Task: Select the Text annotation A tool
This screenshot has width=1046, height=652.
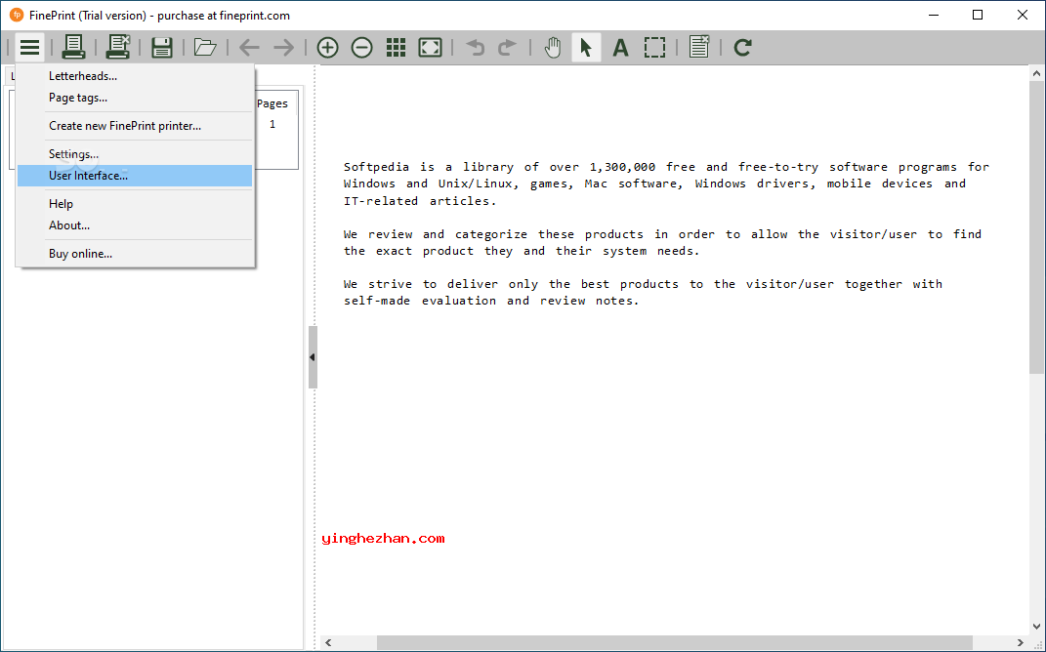Action: coord(620,47)
